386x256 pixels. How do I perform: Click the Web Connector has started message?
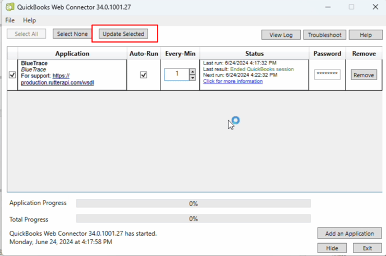83,234
